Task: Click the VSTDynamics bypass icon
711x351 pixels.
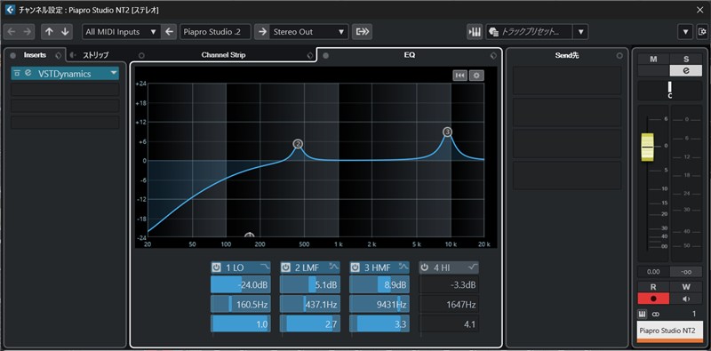Action: [17, 73]
